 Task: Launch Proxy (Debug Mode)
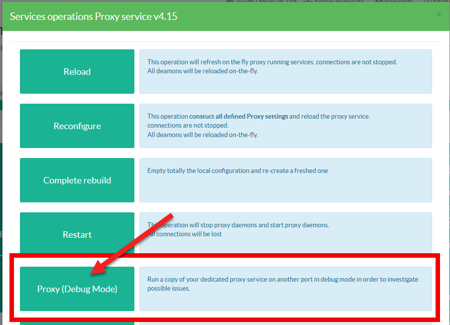click(x=77, y=289)
